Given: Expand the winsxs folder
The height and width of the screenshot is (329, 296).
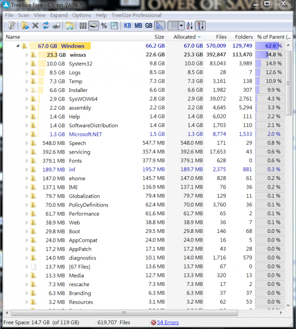Looking at the screenshot, I should [x=27, y=55].
